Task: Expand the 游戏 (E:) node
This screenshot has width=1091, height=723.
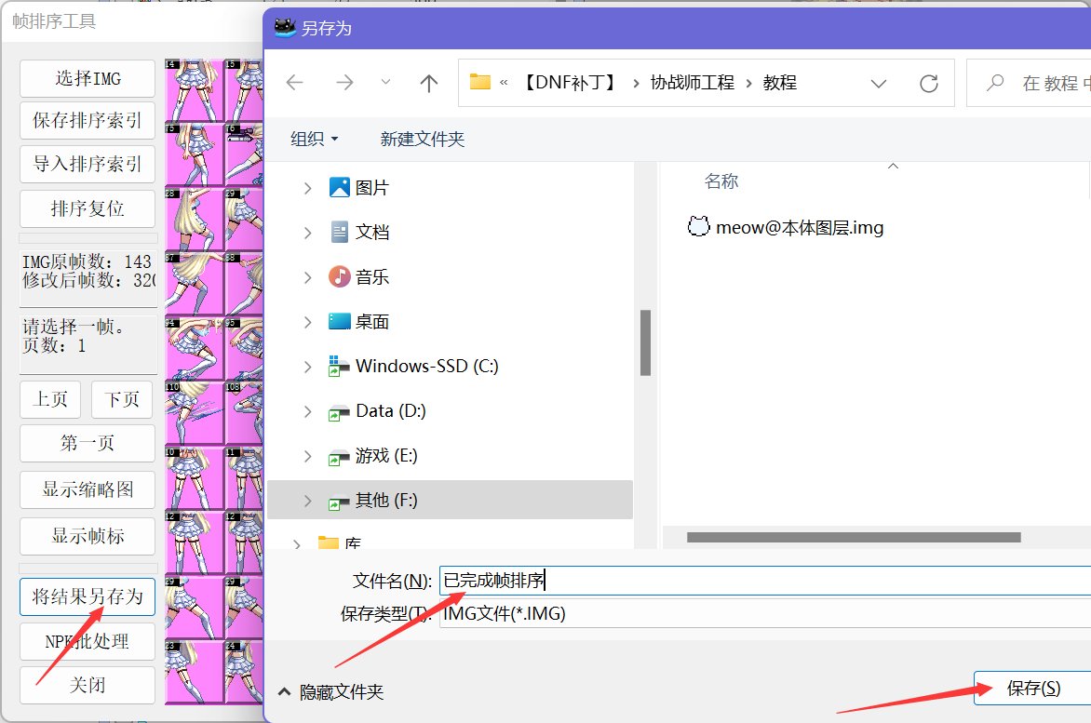Action: click(307, 456)
